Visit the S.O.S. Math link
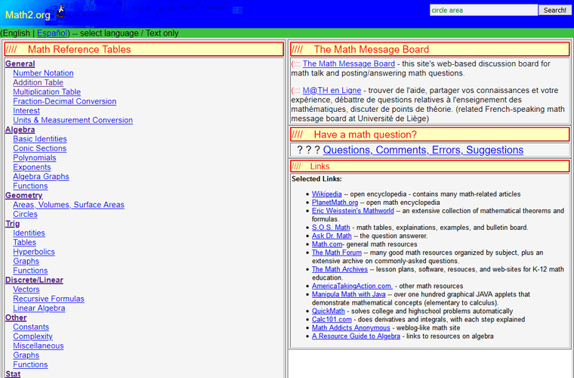 click(331, 228)
